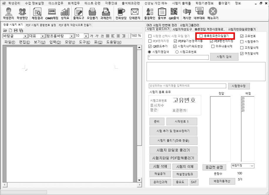Switch to PDF 문제 객관식으로 만들기 tab

(x=75, y=25)
